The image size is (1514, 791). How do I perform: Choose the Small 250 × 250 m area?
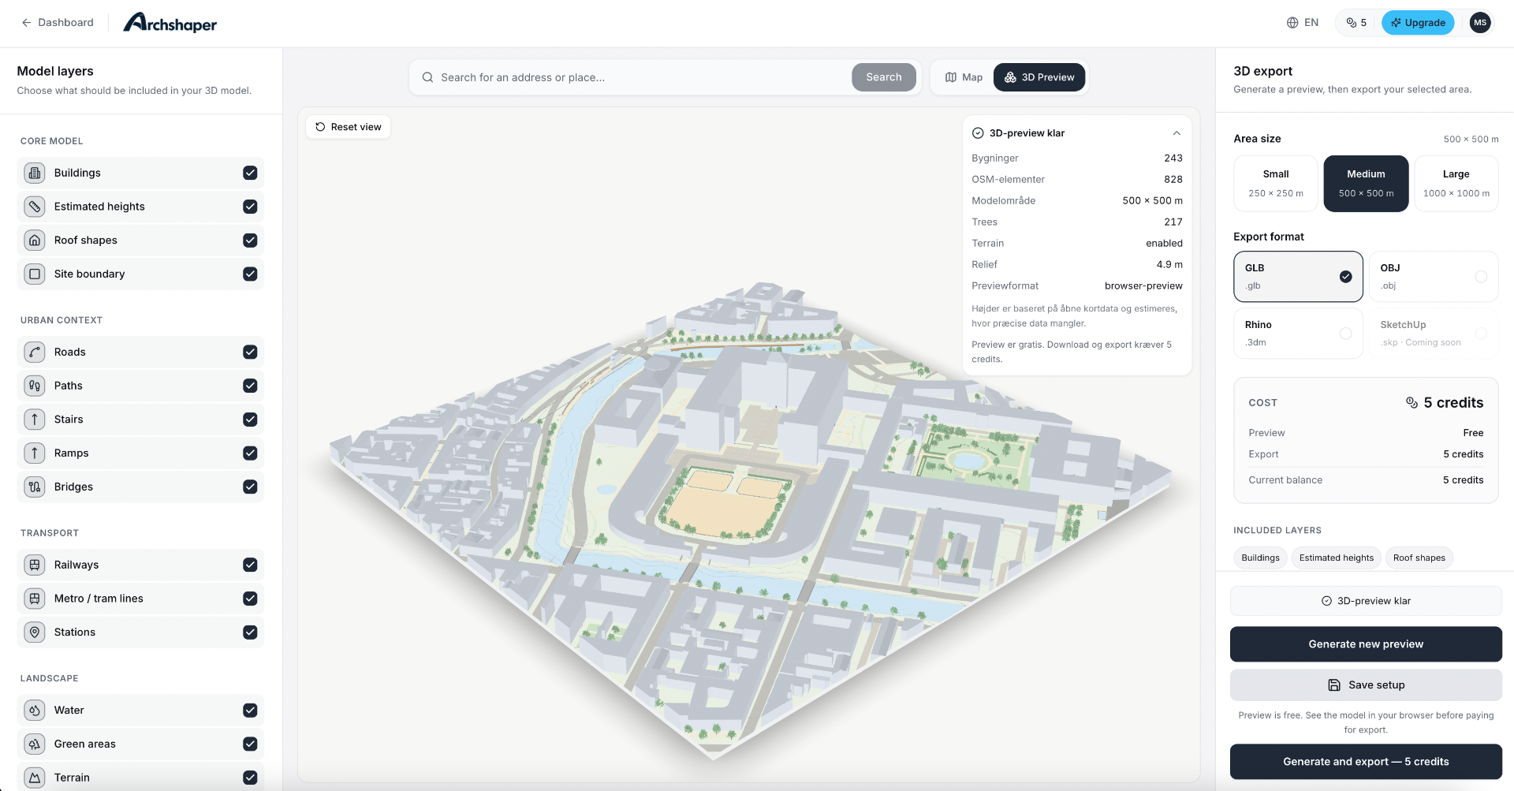coord(1276,184)
